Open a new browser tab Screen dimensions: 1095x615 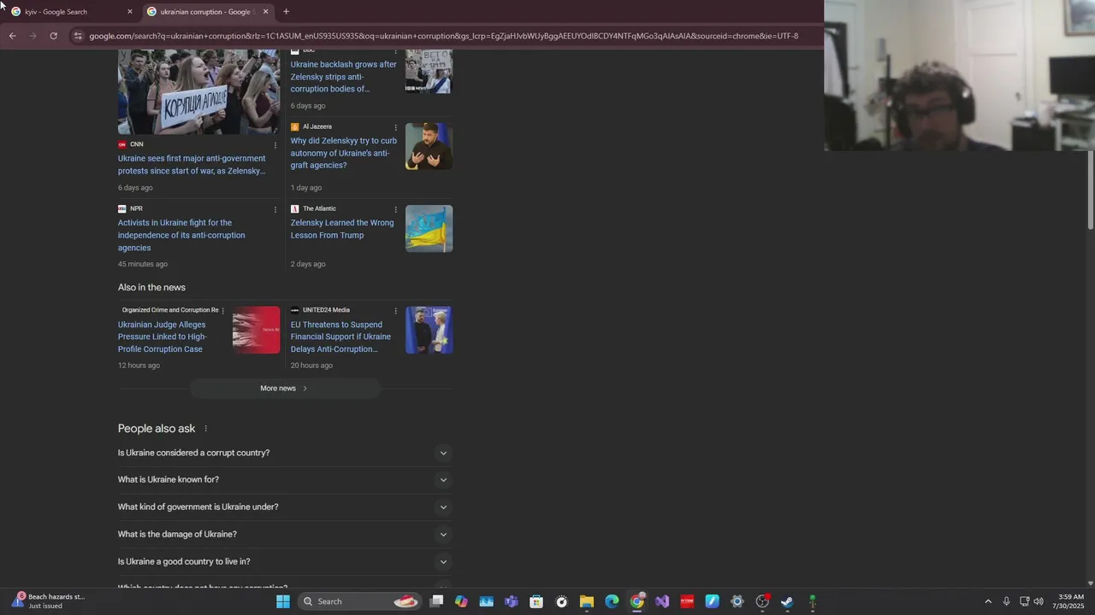(286, 12)
